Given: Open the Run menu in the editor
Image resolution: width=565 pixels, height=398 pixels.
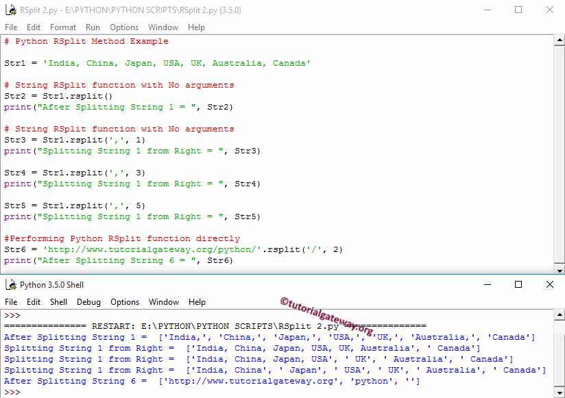Looking at the screenshot, I should (93, 27).
